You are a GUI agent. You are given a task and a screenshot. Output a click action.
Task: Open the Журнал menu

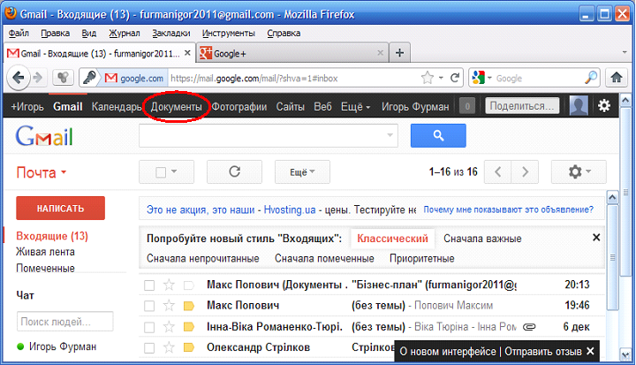pos(125,34)
